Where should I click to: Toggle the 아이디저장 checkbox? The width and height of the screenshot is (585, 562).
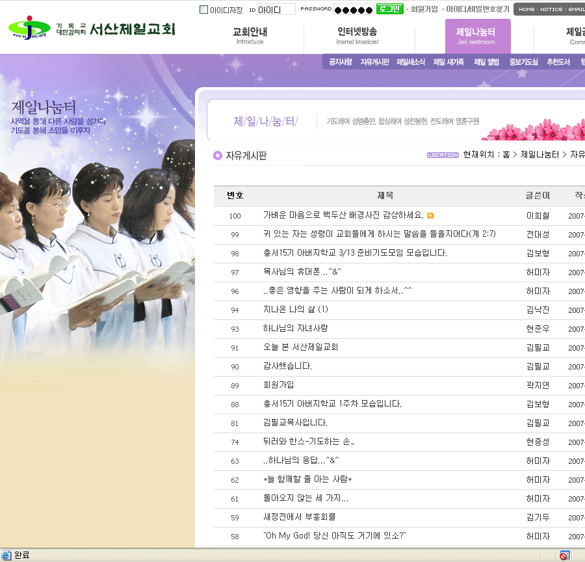click(203, 9)
